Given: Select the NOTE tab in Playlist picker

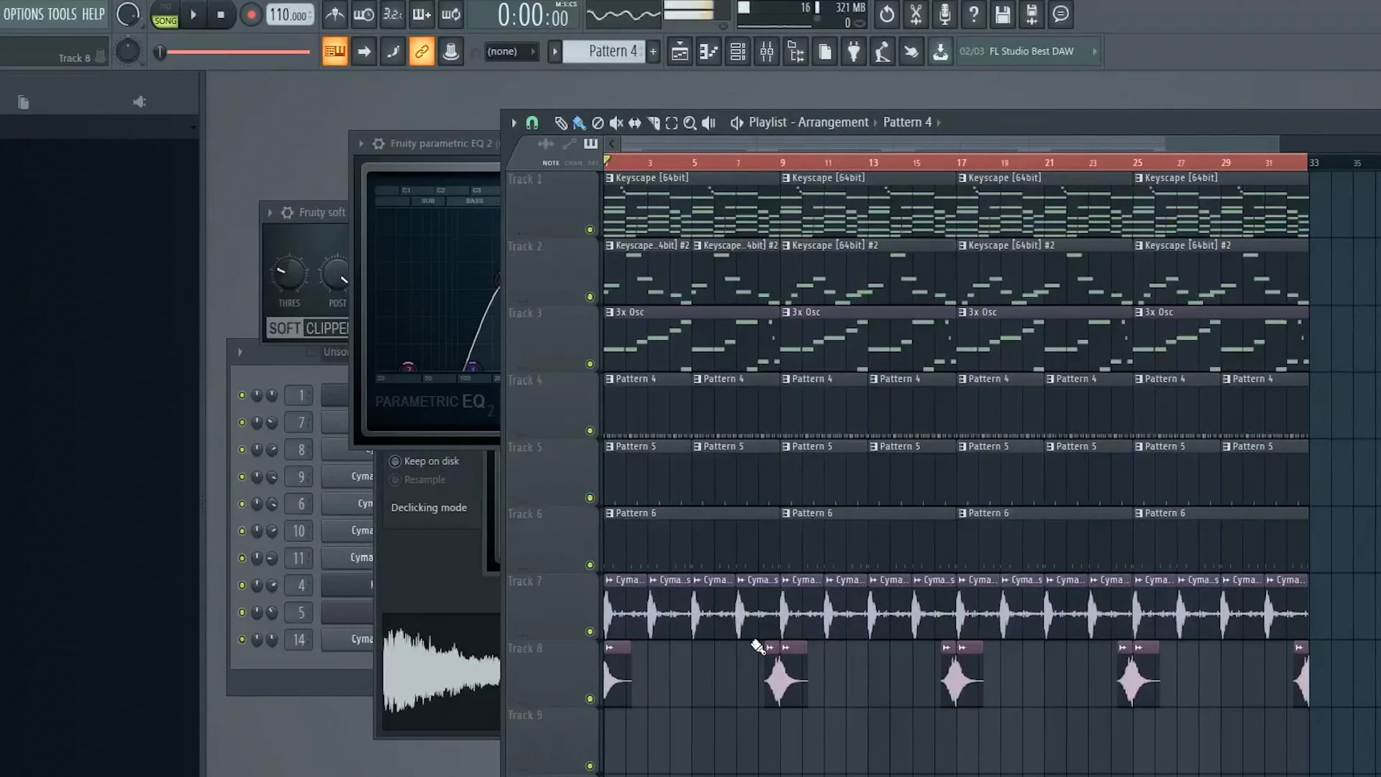Looking at the screenshot, I should click(x=551, y=163).
